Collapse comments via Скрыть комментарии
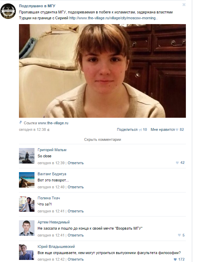The image size is (199, 262). (102, 139)
